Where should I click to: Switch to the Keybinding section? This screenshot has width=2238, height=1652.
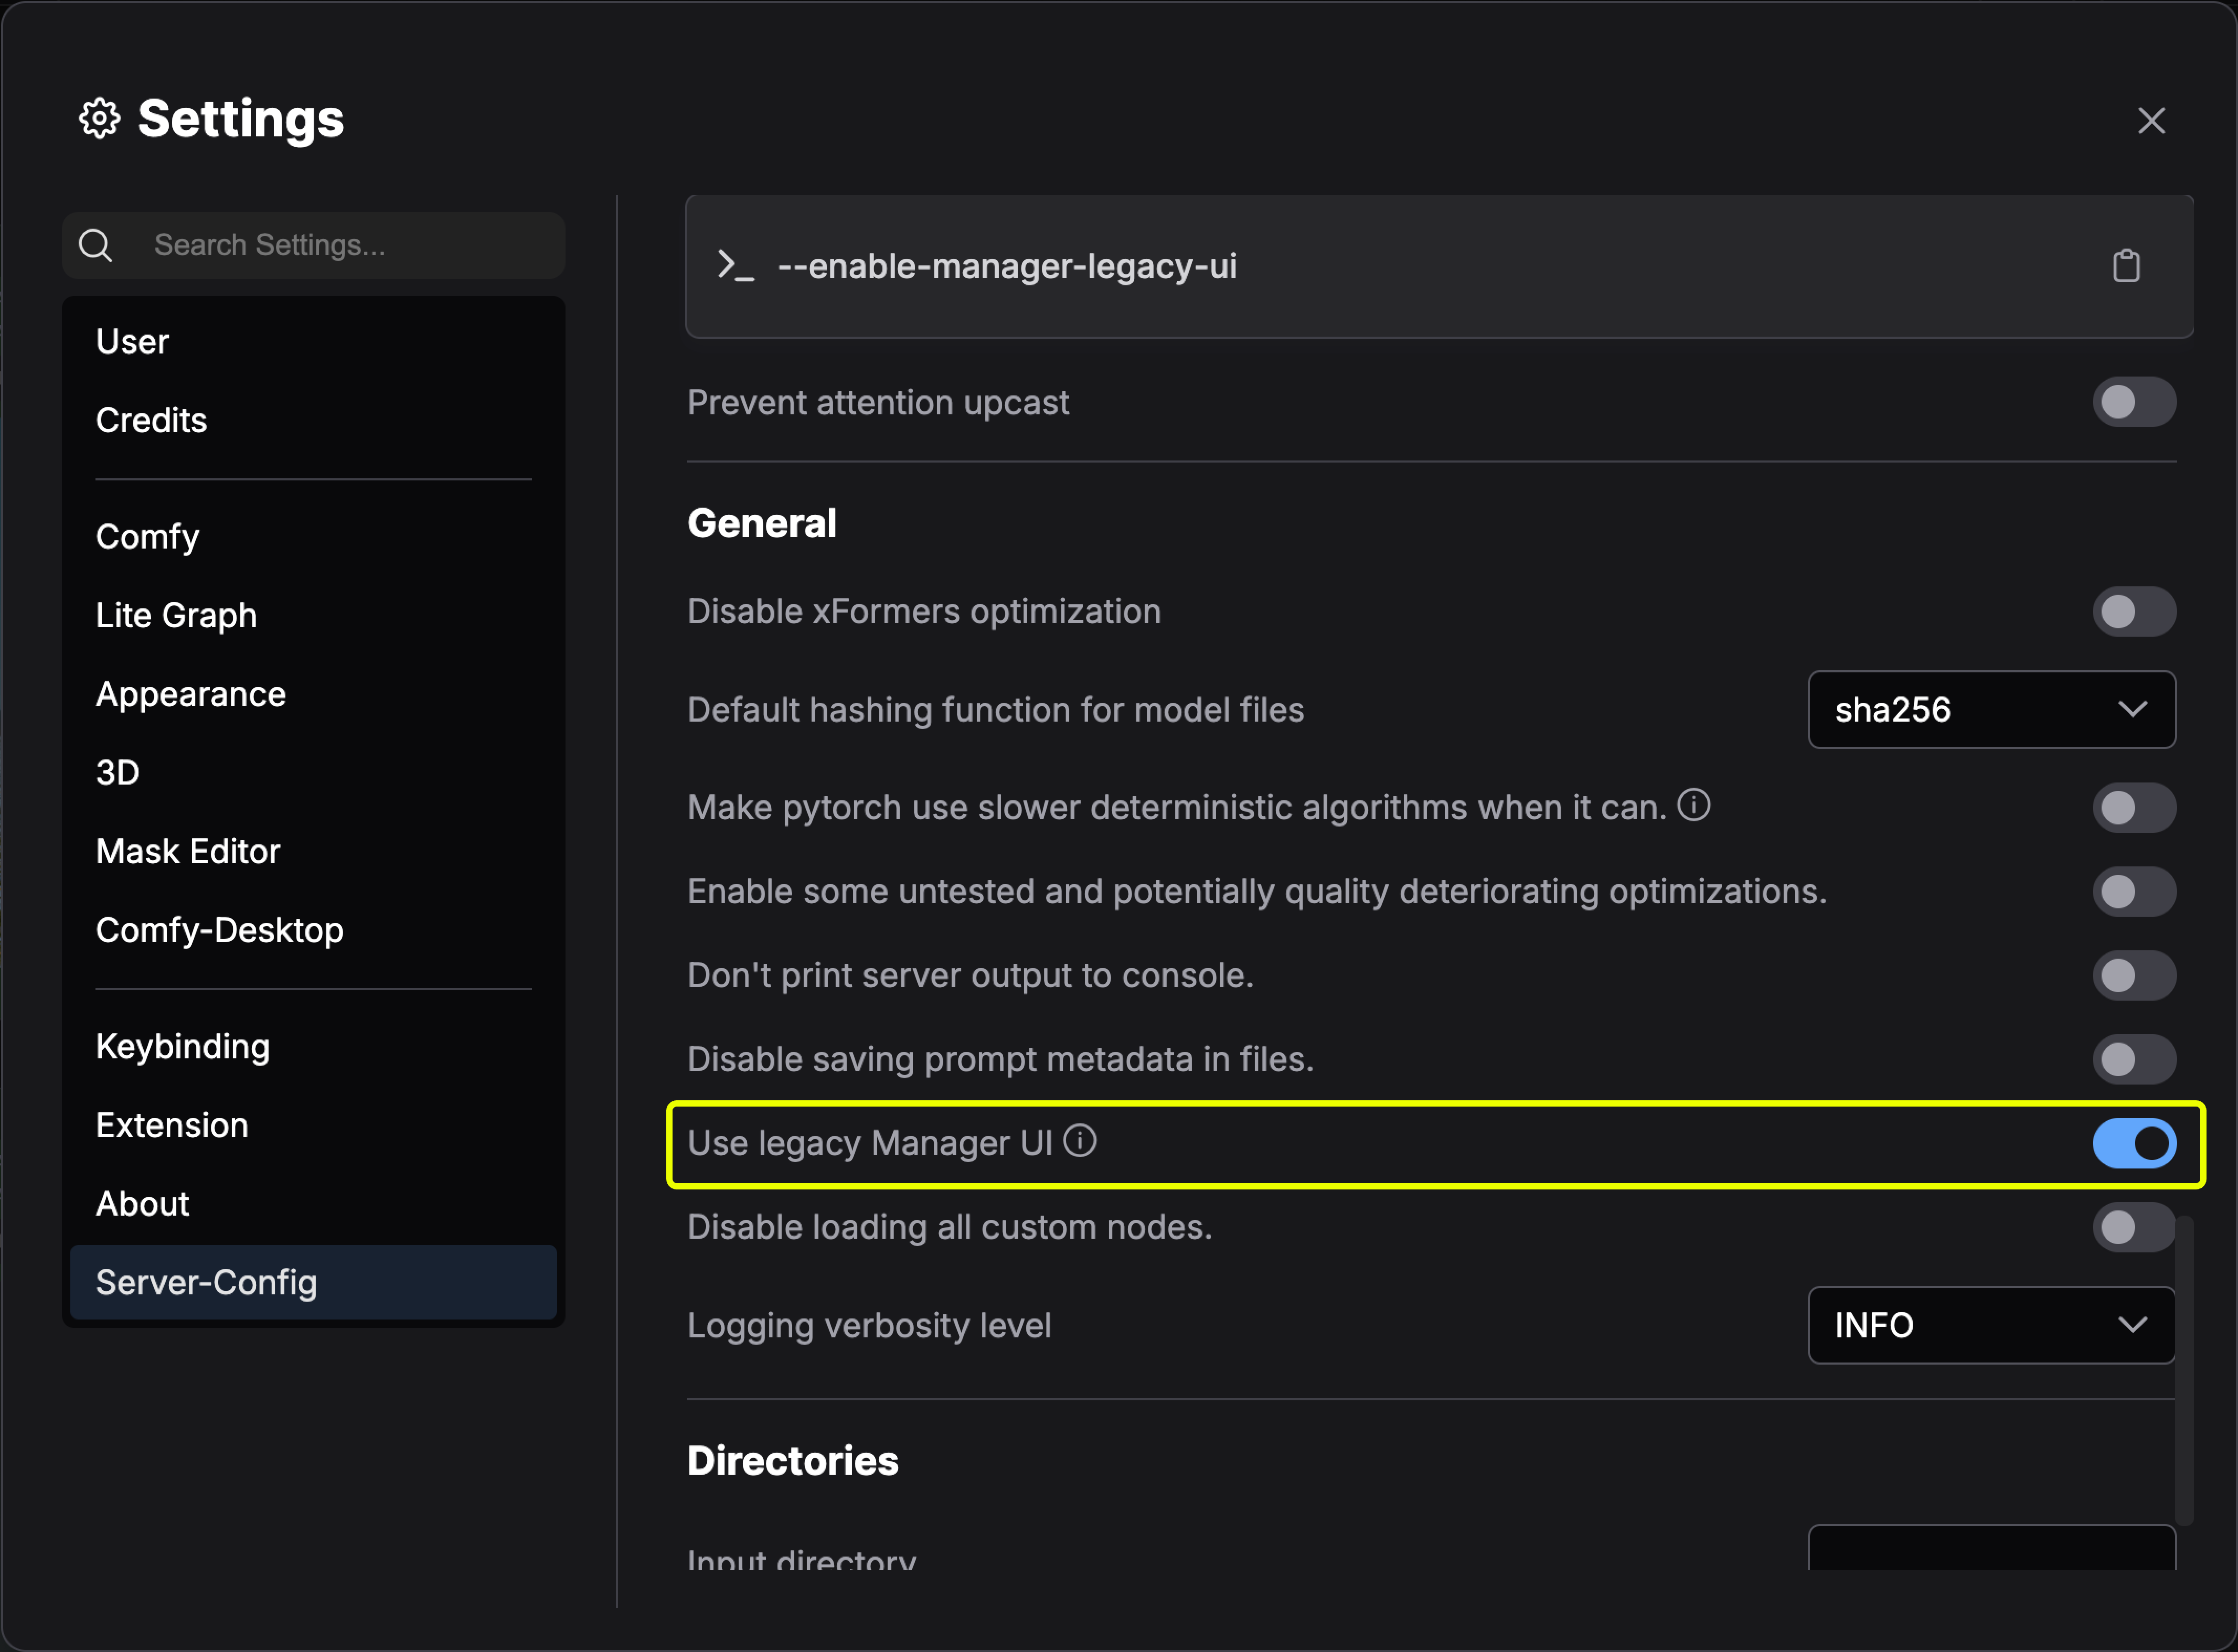pyautogui.click(x=182, y=1046)
